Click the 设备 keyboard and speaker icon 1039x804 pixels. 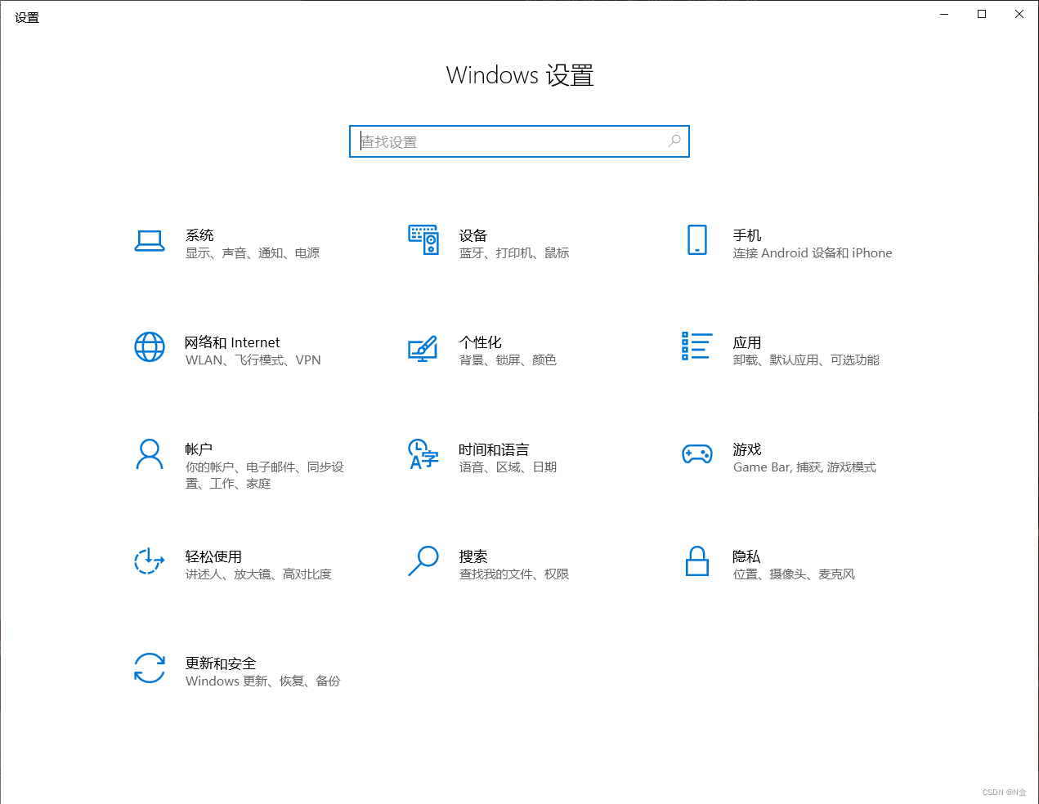(423, 240)
